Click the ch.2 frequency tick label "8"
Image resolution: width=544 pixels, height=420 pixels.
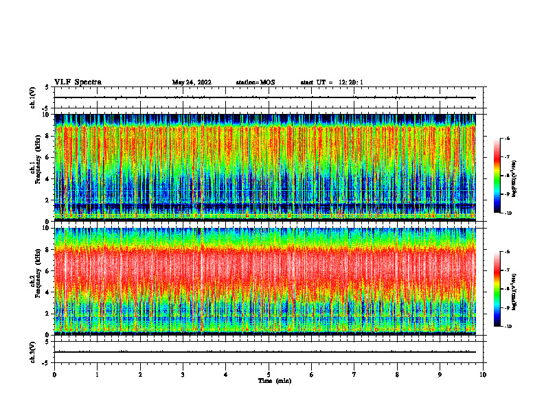(x=47, y=250)
